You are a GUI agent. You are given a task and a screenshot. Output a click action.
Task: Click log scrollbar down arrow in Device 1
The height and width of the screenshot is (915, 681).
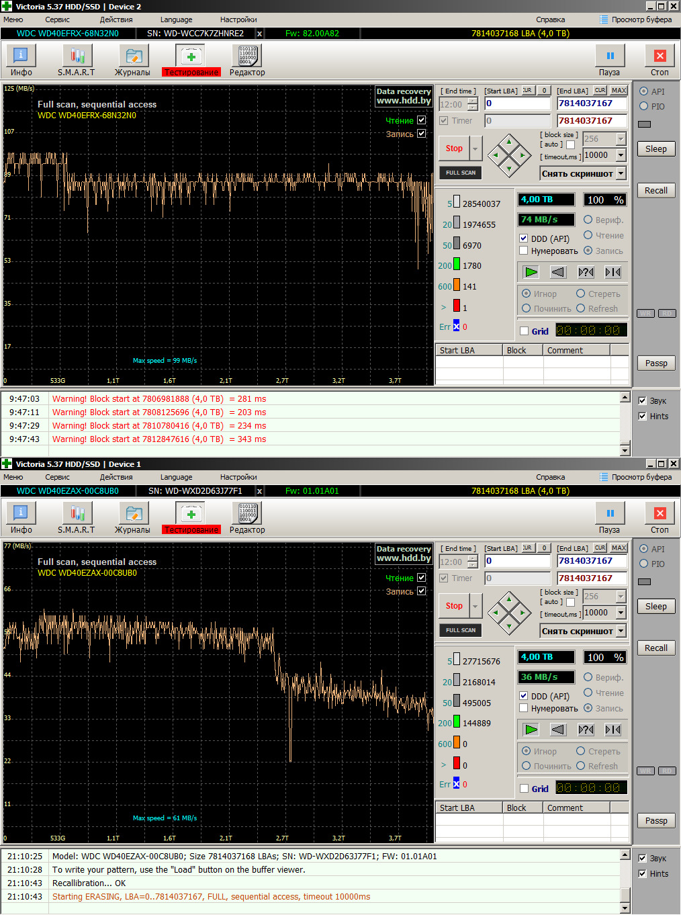click(x=625, y=908)
